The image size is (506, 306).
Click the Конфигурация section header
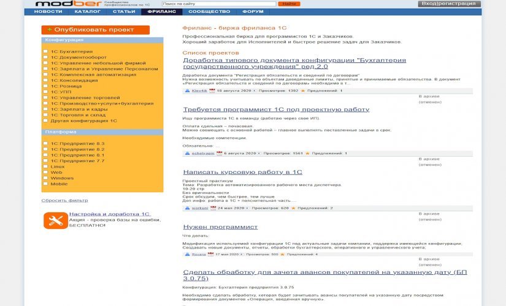click(102, 40)
